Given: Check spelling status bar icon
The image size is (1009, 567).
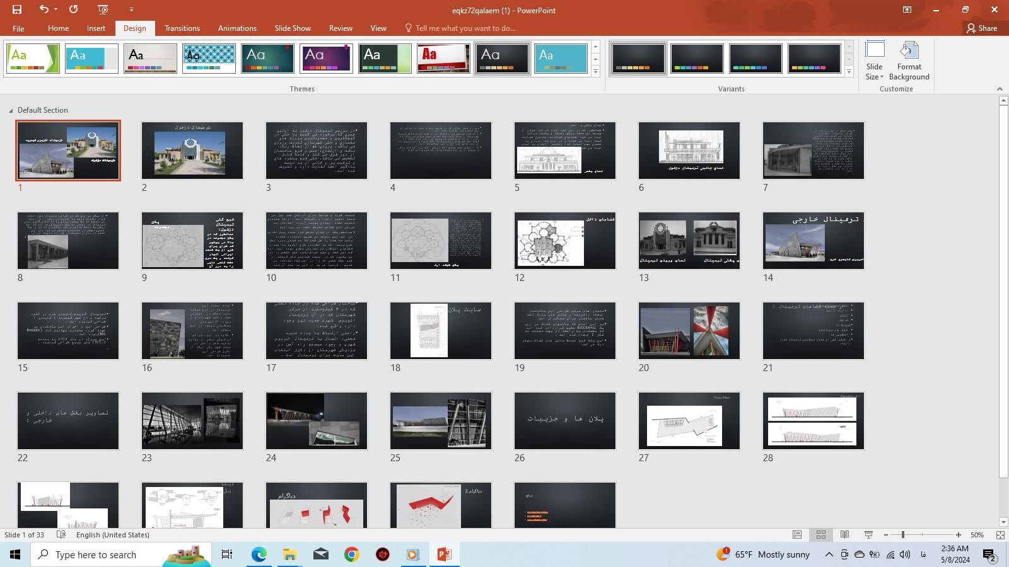Looking at the screenshot, I should (61, 535).
